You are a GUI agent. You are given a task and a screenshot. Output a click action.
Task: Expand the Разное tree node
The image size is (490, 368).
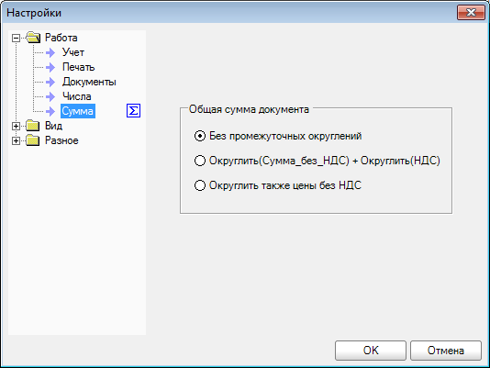click(x=16, y=140)
